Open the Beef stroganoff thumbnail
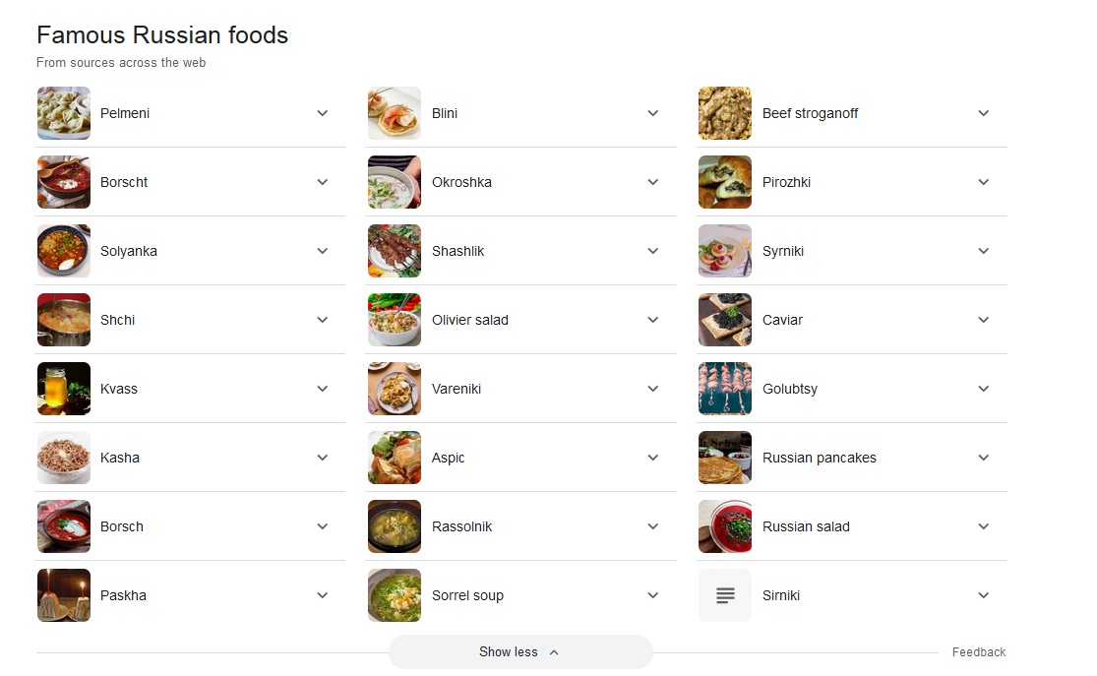The image size is (1097, 676). (x=725, y=113)
